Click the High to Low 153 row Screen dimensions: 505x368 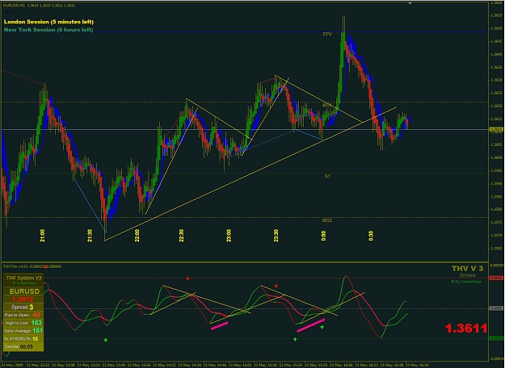23,323
